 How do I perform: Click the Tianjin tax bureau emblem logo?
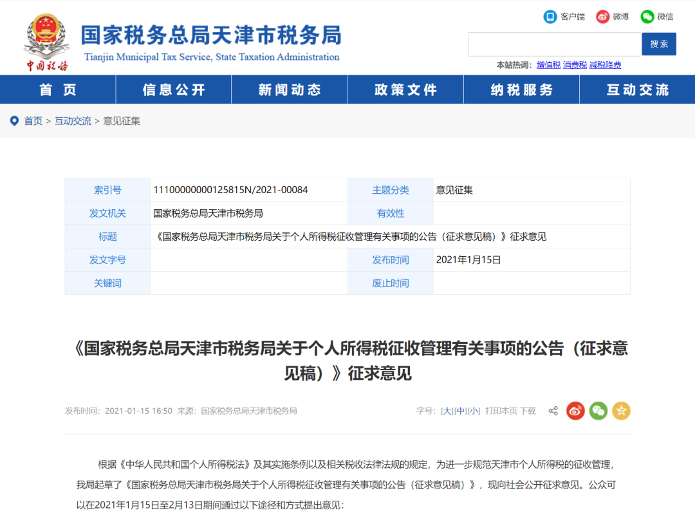[46, 40]
